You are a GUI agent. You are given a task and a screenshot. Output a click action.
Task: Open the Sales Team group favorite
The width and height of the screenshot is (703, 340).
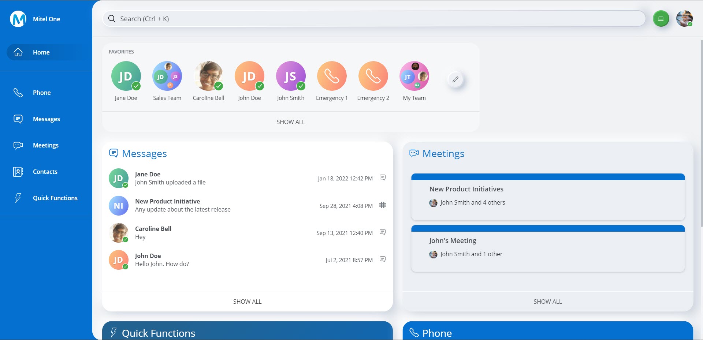pos(167,76)
